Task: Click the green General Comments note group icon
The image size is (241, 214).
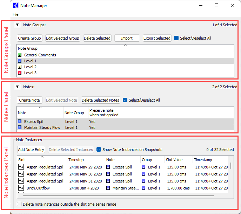Action: pyautogui.click(x=20, y=55)
